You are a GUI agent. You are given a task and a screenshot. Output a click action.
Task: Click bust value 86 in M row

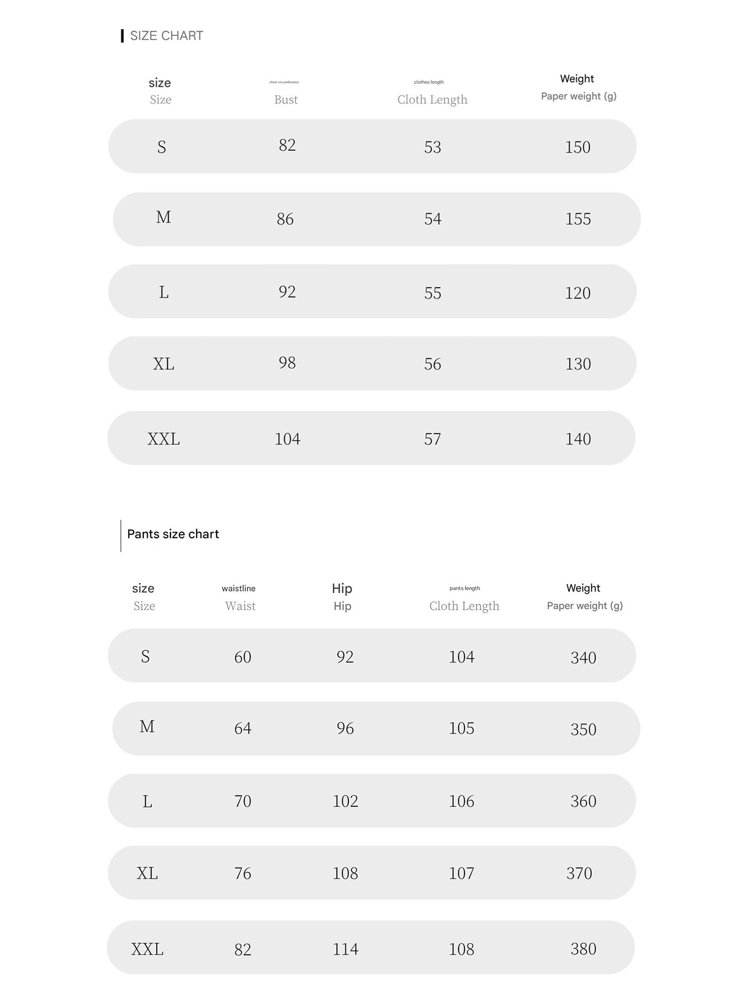285,219
